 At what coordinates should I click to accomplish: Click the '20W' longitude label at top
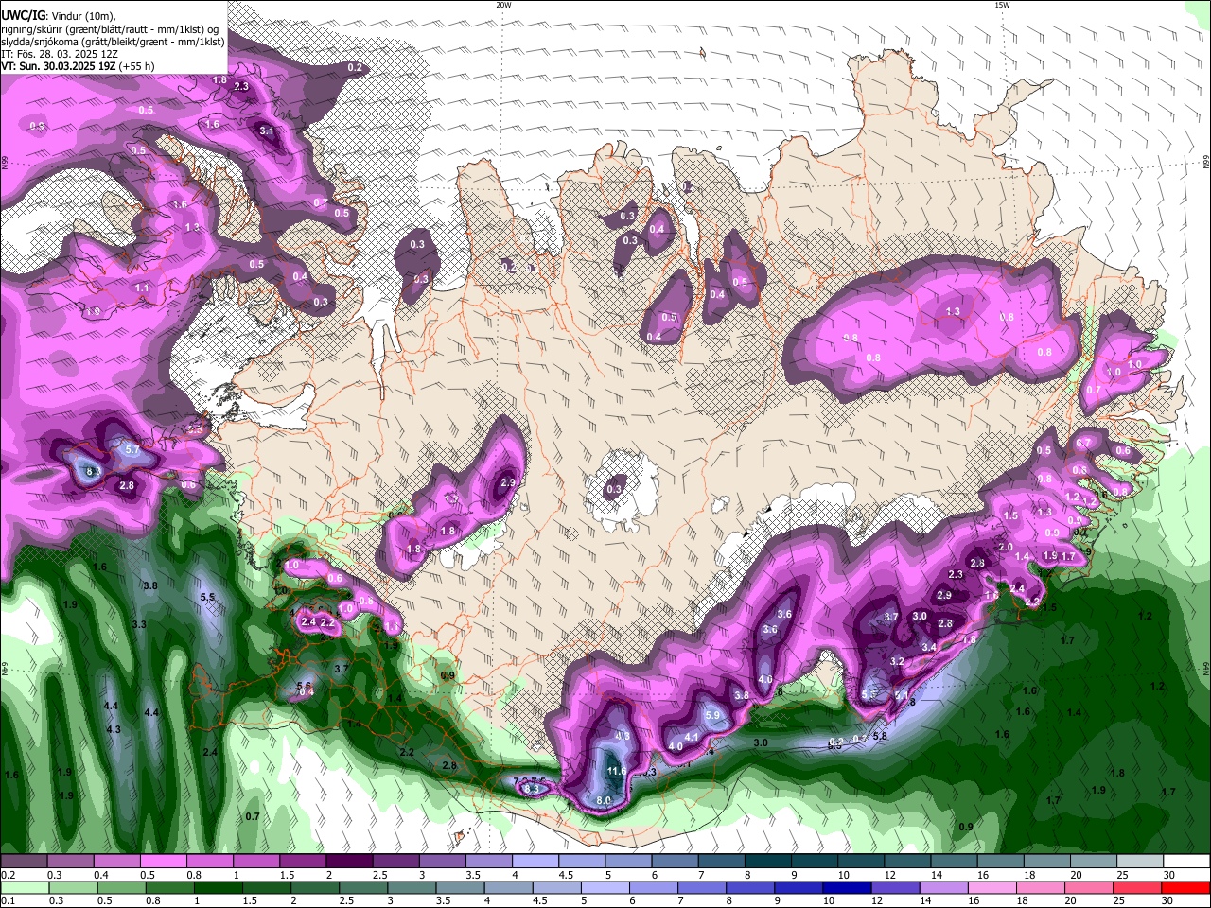click(x=503, y=5)
